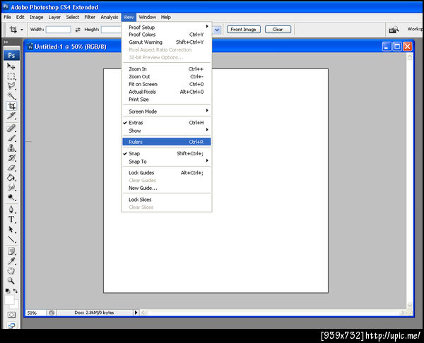Choose Zoom In from View menu

[x=166, y=69]
